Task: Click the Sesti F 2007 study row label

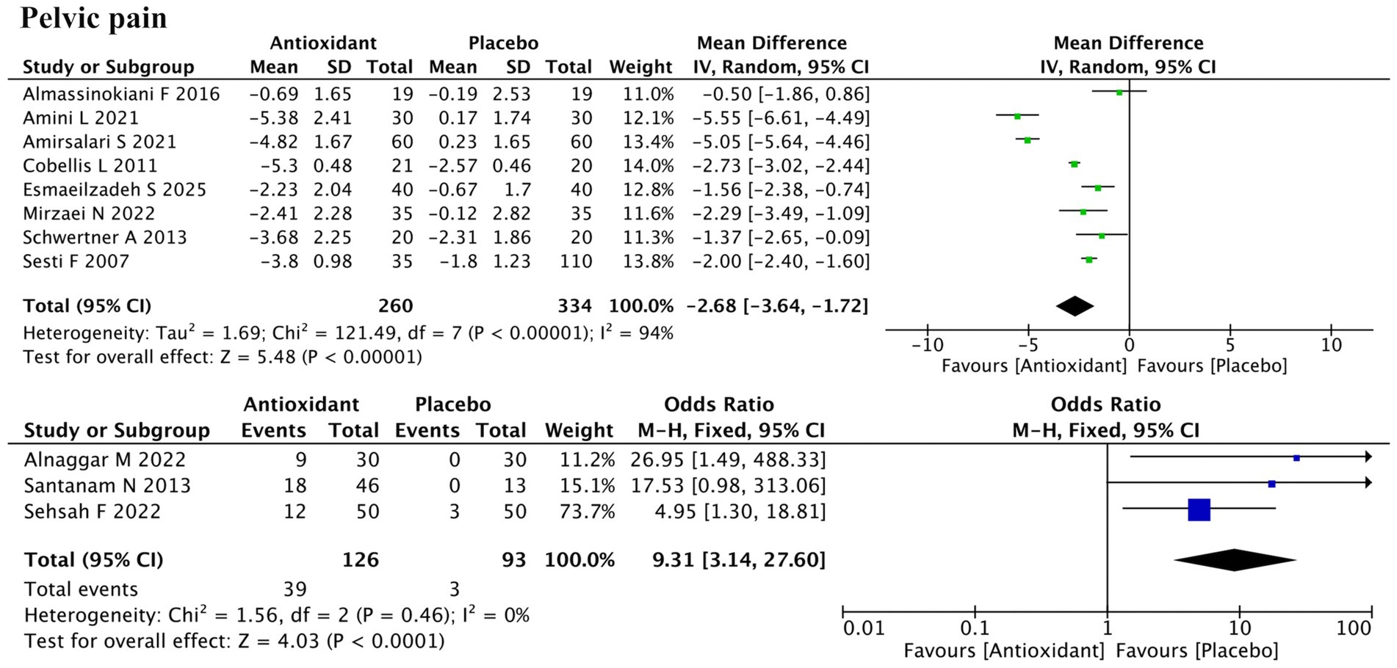Action: tap(76, 261)
